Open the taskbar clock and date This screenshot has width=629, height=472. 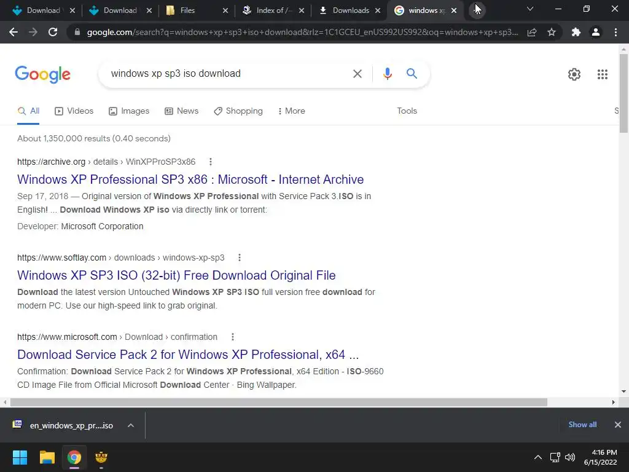click(600, 457)
